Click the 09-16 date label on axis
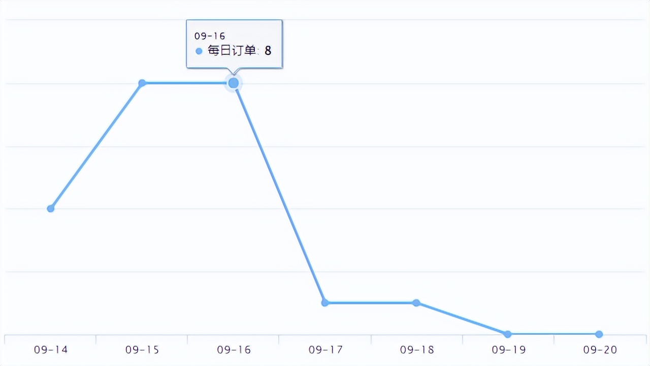Image resolution: width=650 pixels, height=366 pixels. coord(234,350)
